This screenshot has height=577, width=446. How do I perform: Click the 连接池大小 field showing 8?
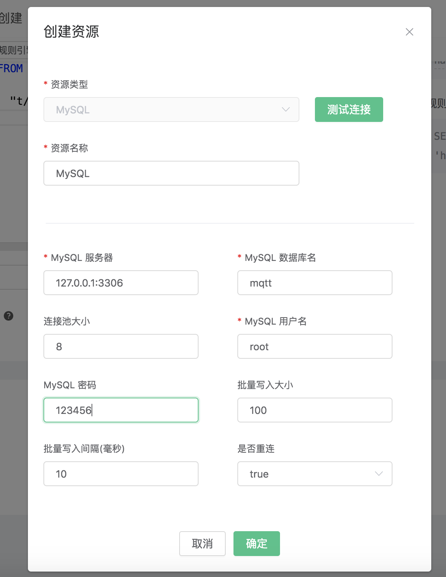tap(121, 346)
